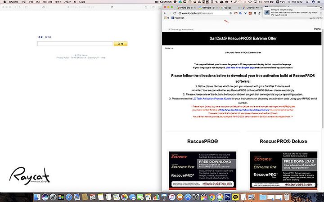Open Trash in the Dock
324x202 pixels.
point(287,197)
